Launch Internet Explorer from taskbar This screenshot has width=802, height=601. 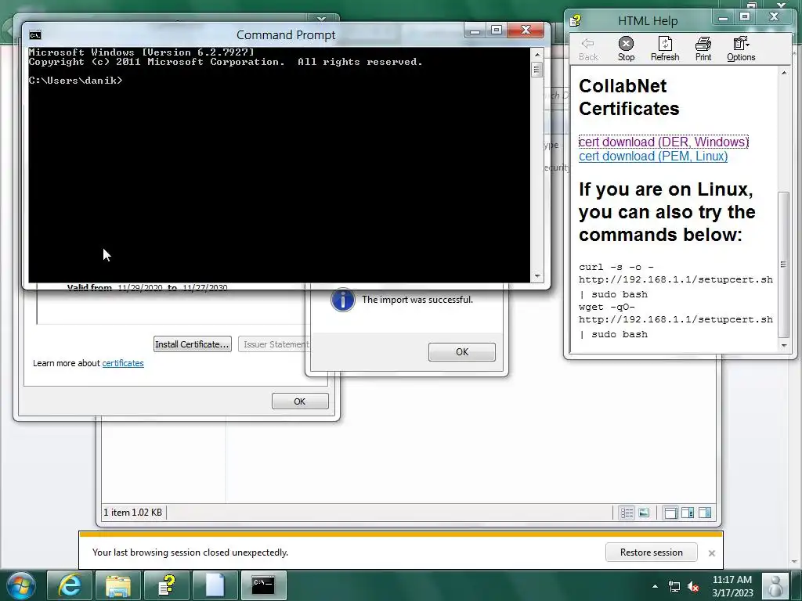point(70,585)
